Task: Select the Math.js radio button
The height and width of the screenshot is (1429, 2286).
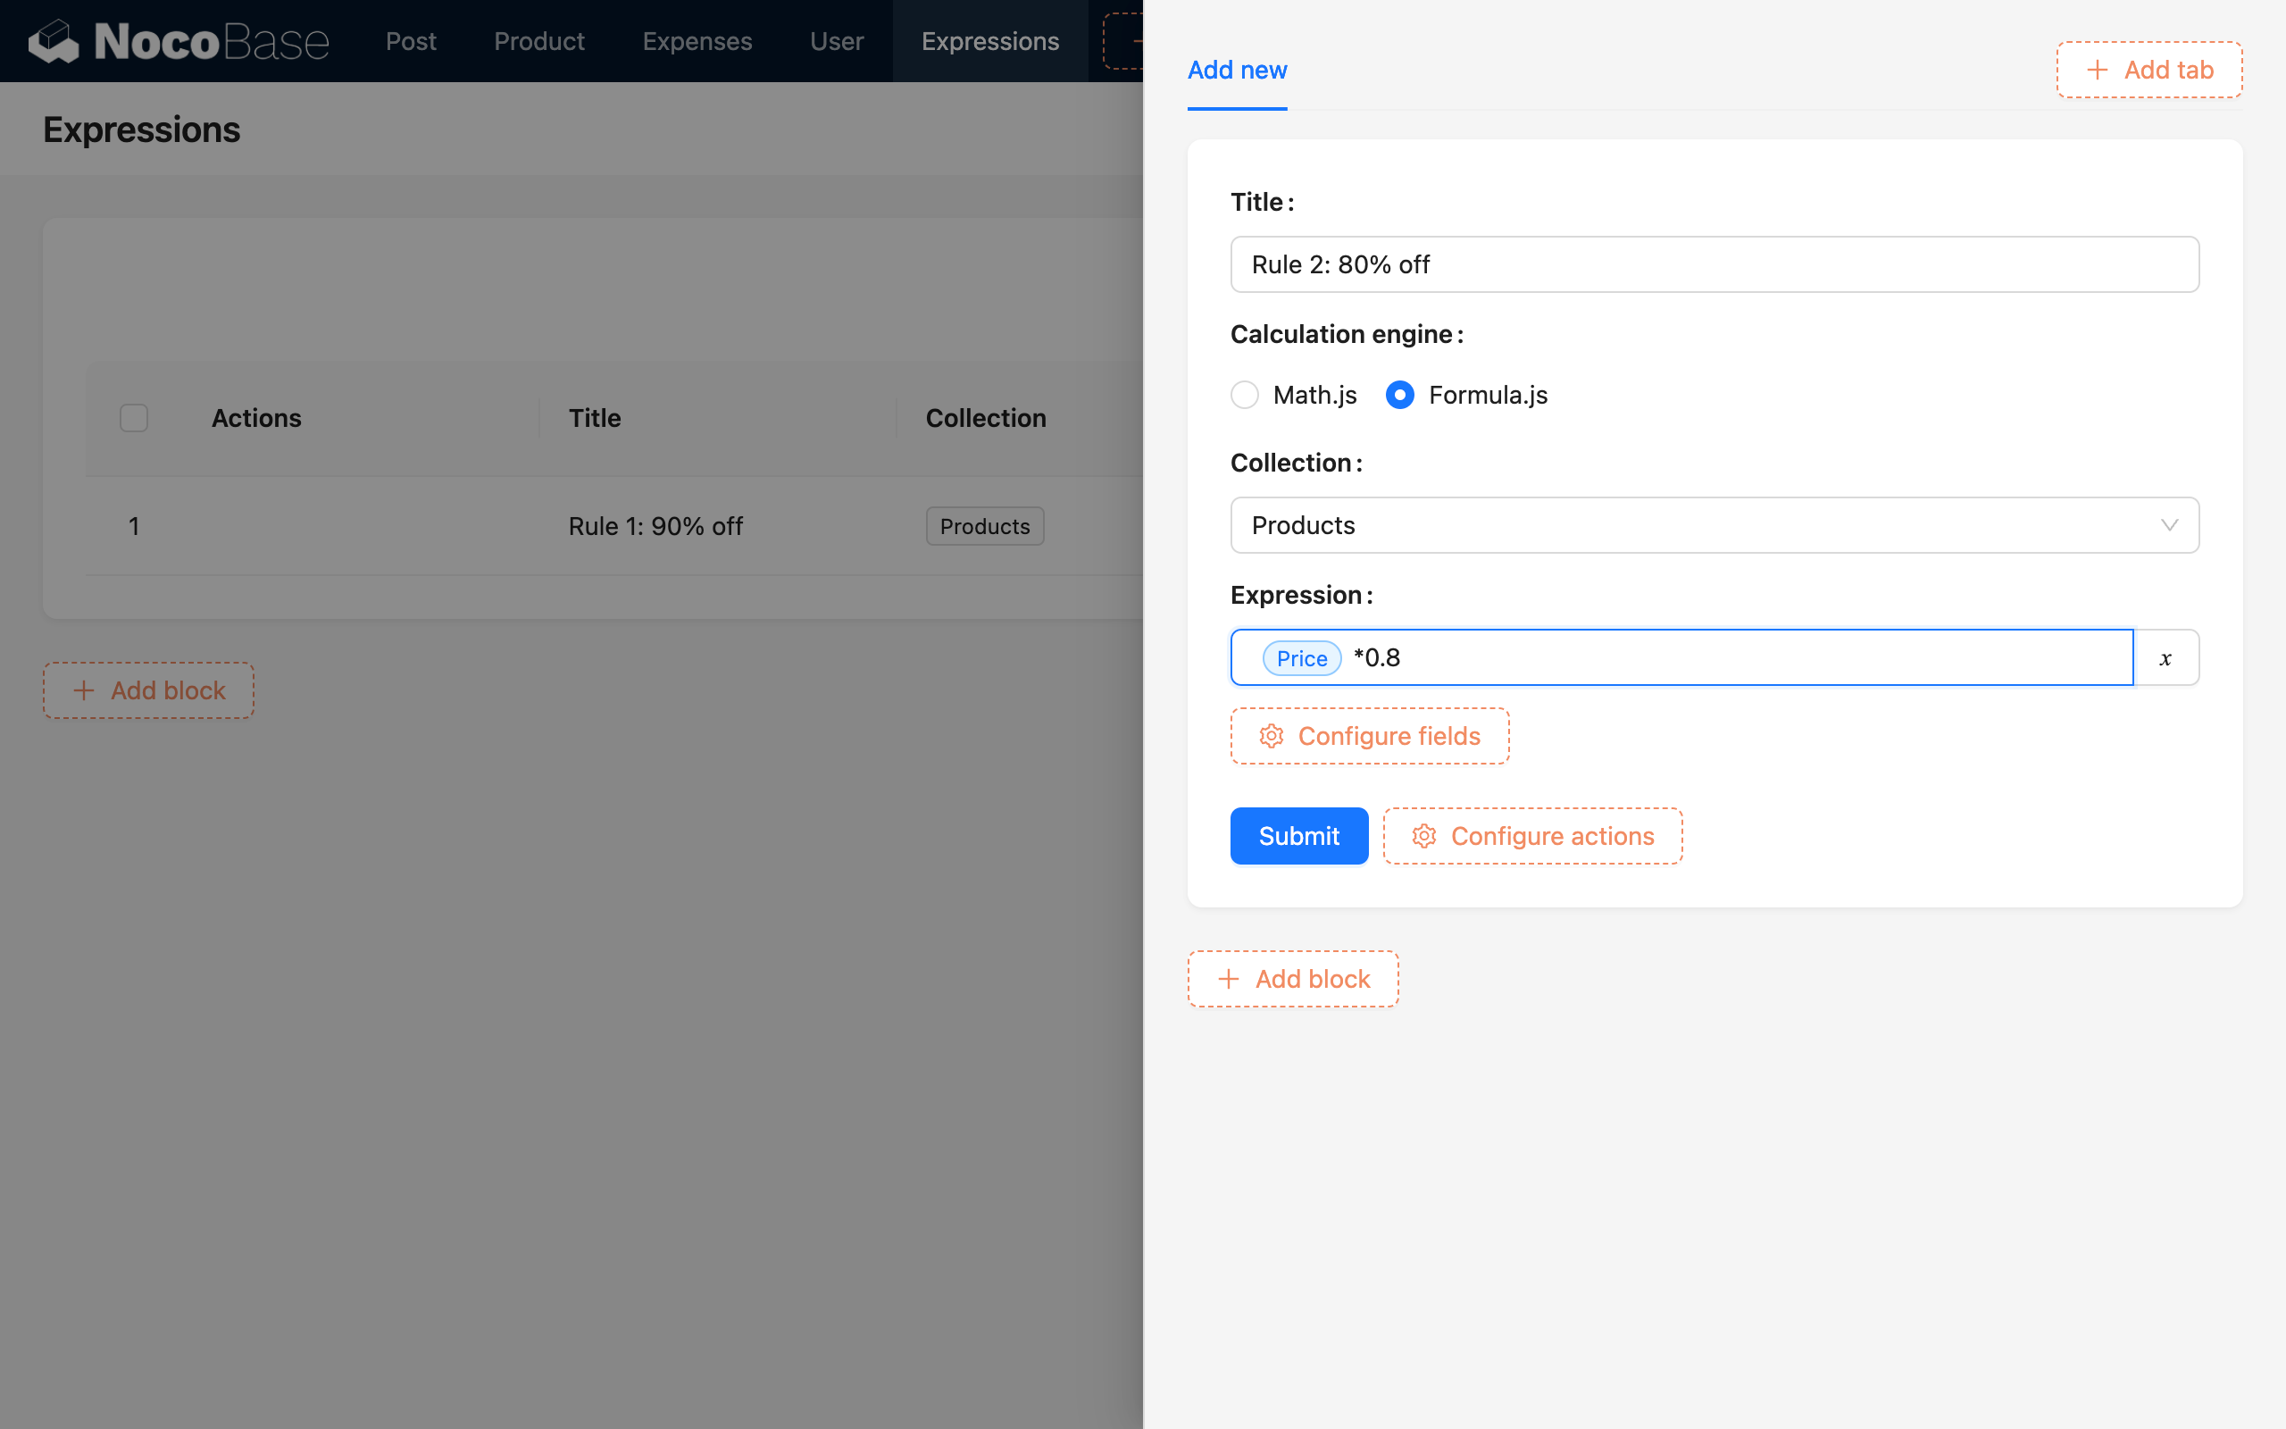Action: (x=1245, y=395)
